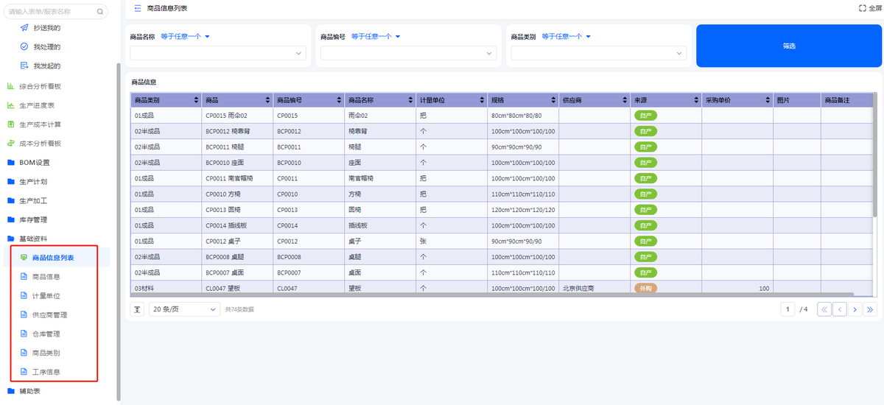Click the form icon beside 计量单位

tap(24, 296)
